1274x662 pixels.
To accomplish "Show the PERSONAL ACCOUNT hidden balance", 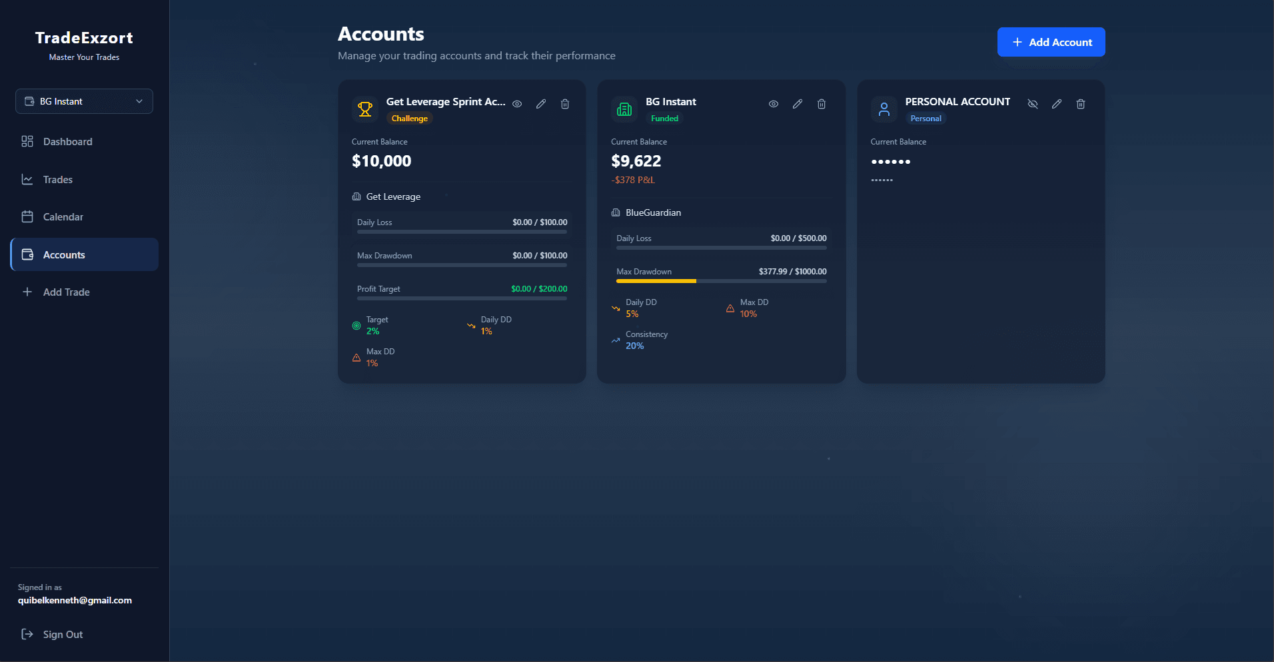I will pos(1033,104).
